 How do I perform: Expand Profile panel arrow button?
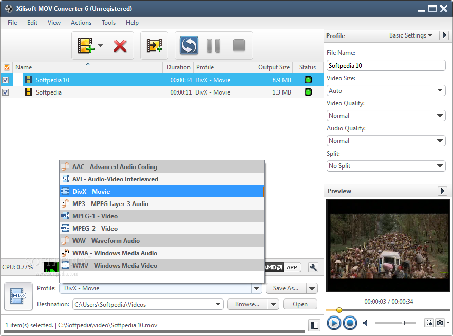pos(444,35)
